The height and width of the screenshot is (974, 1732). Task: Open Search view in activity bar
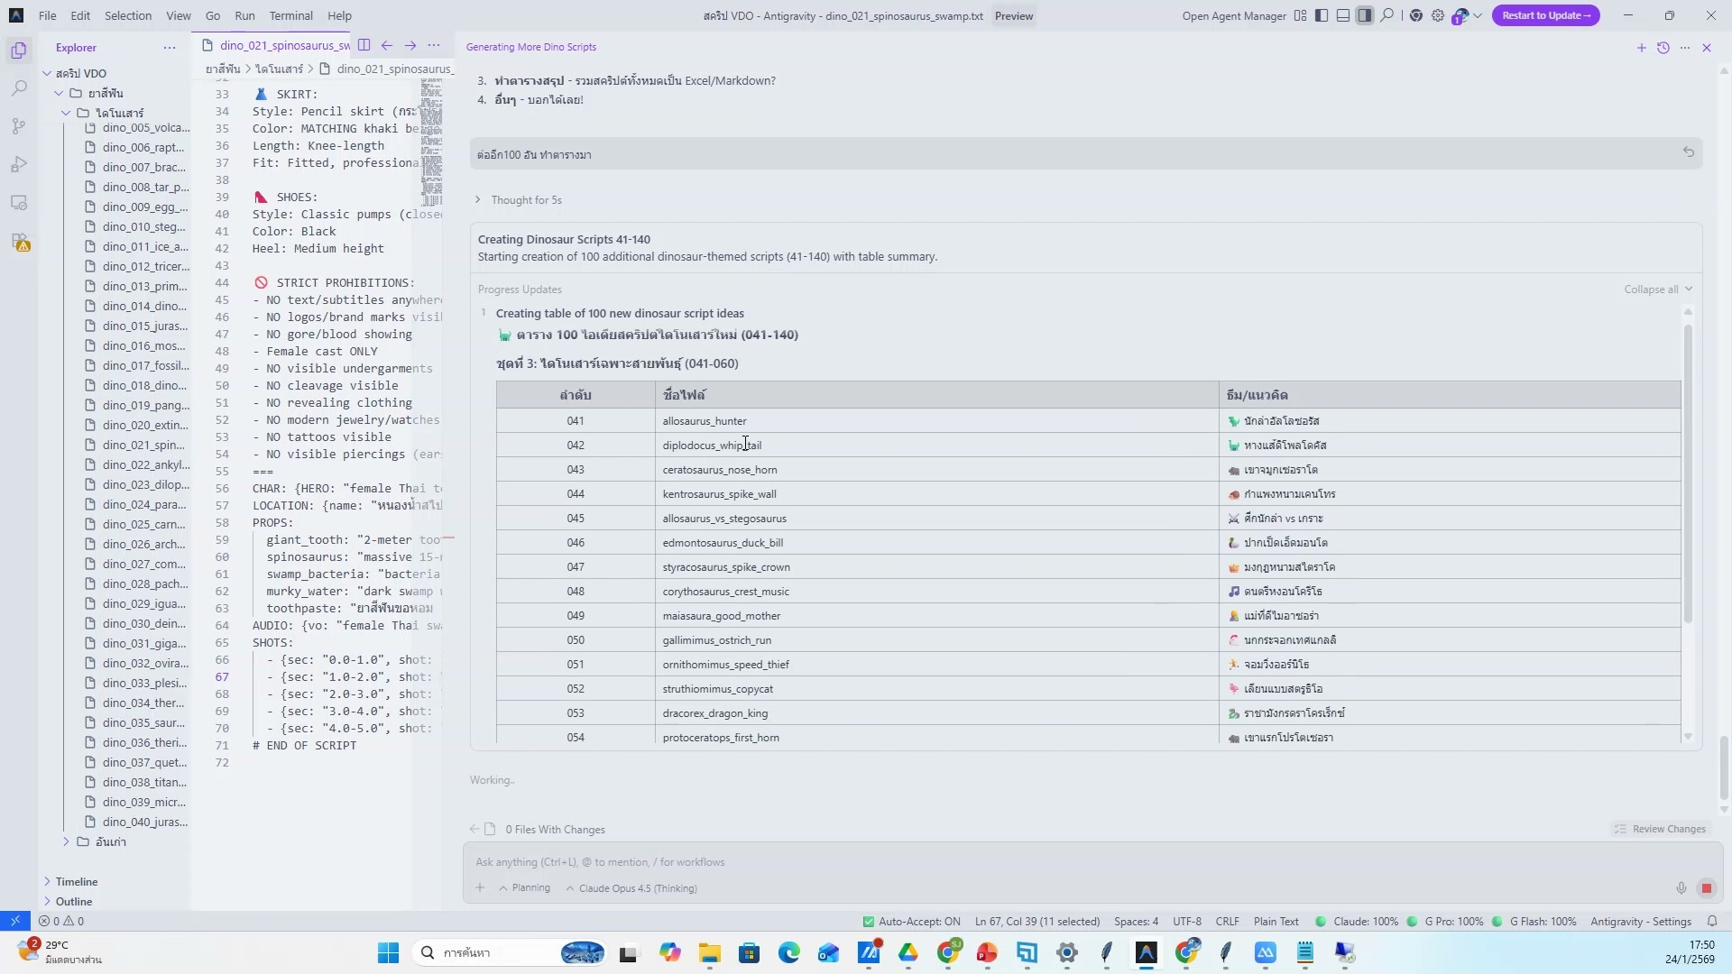pyautogui.click(x=19, y=88)
